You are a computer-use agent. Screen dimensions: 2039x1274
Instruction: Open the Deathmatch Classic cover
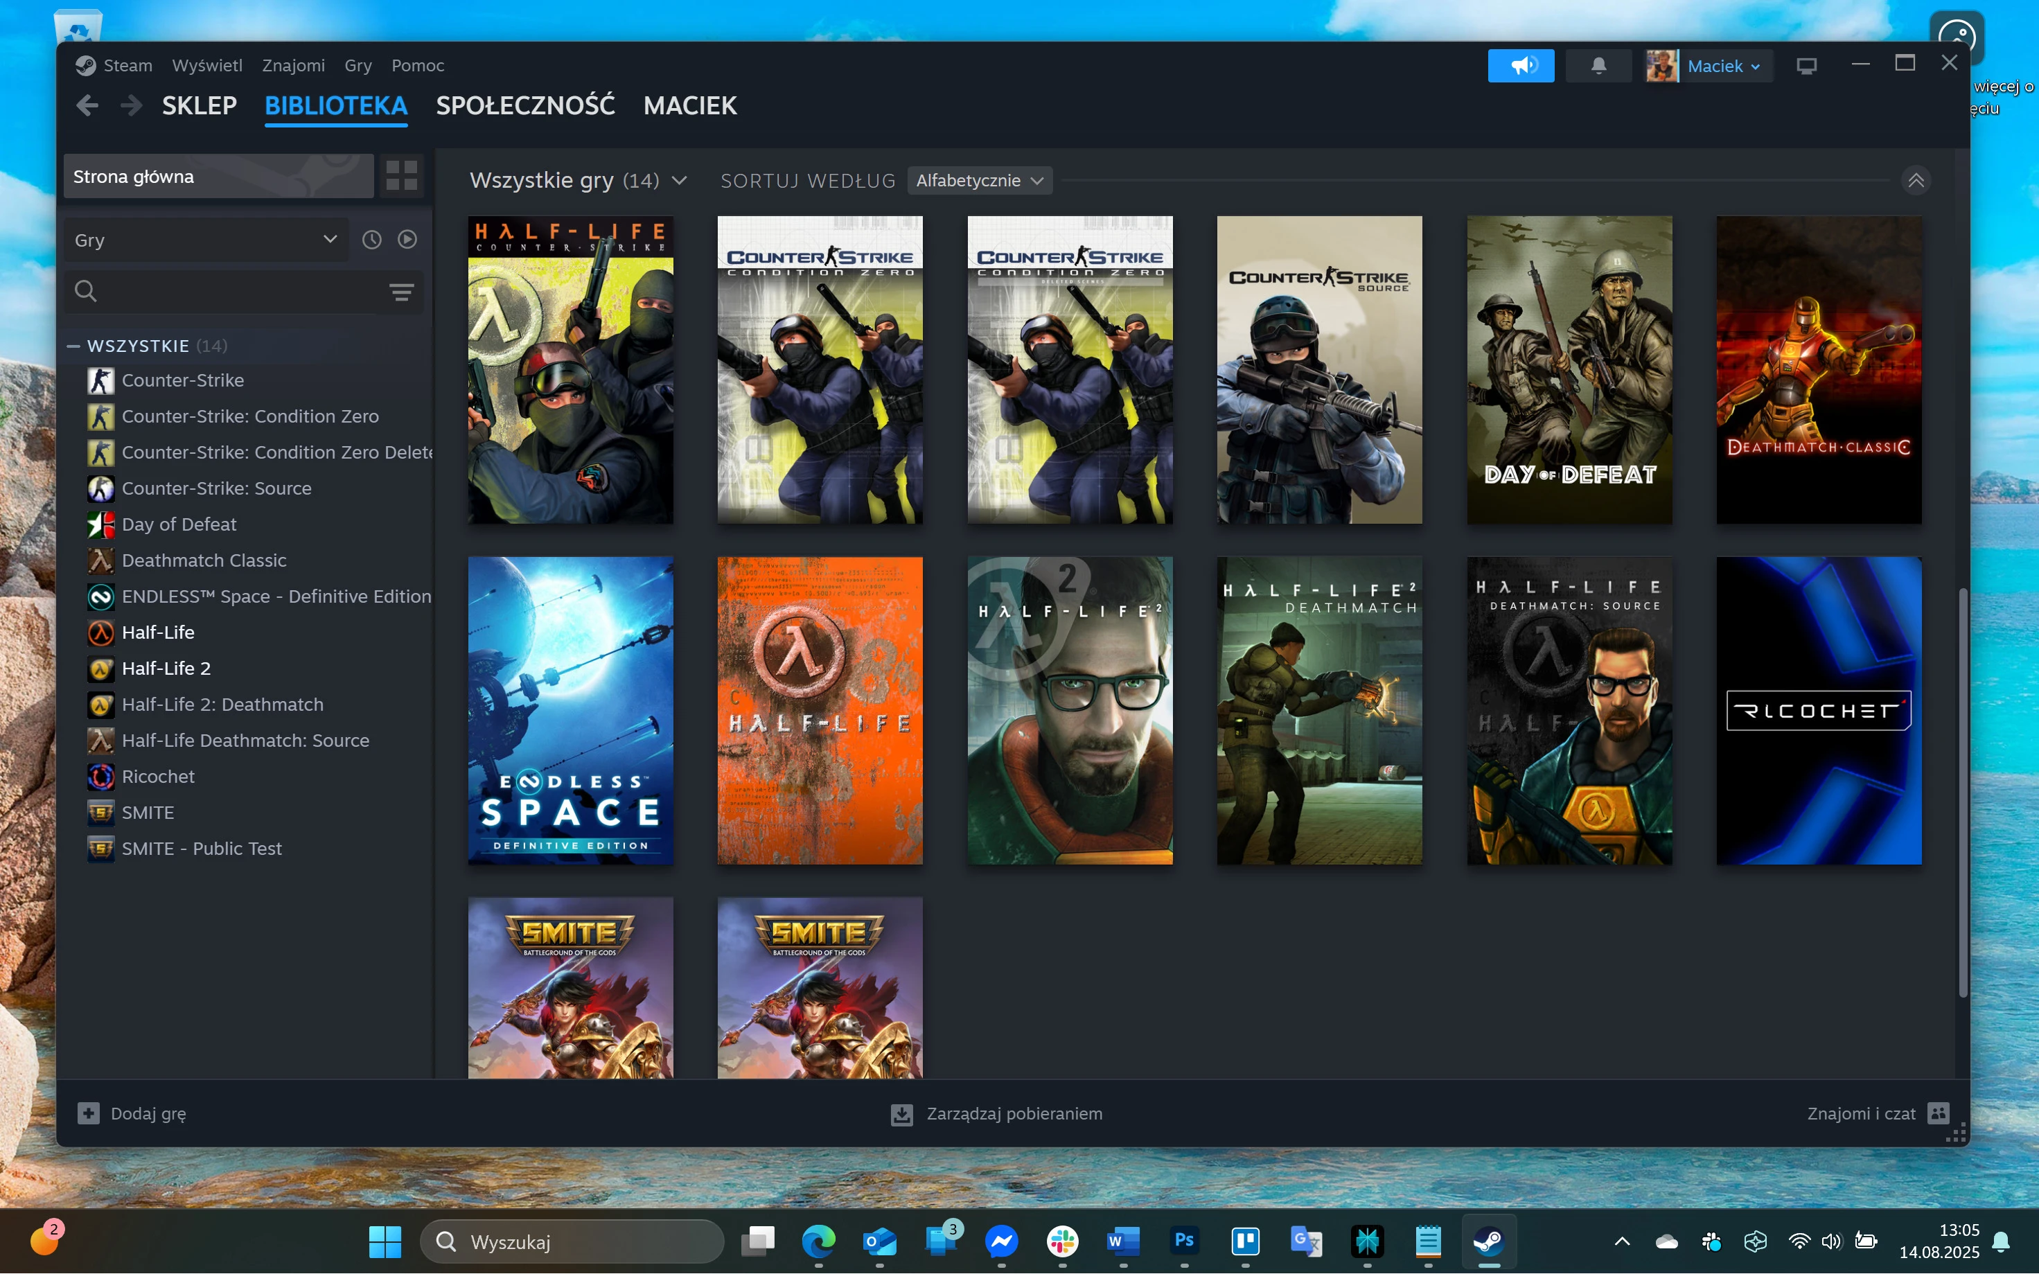click(x=1819, y=370)
